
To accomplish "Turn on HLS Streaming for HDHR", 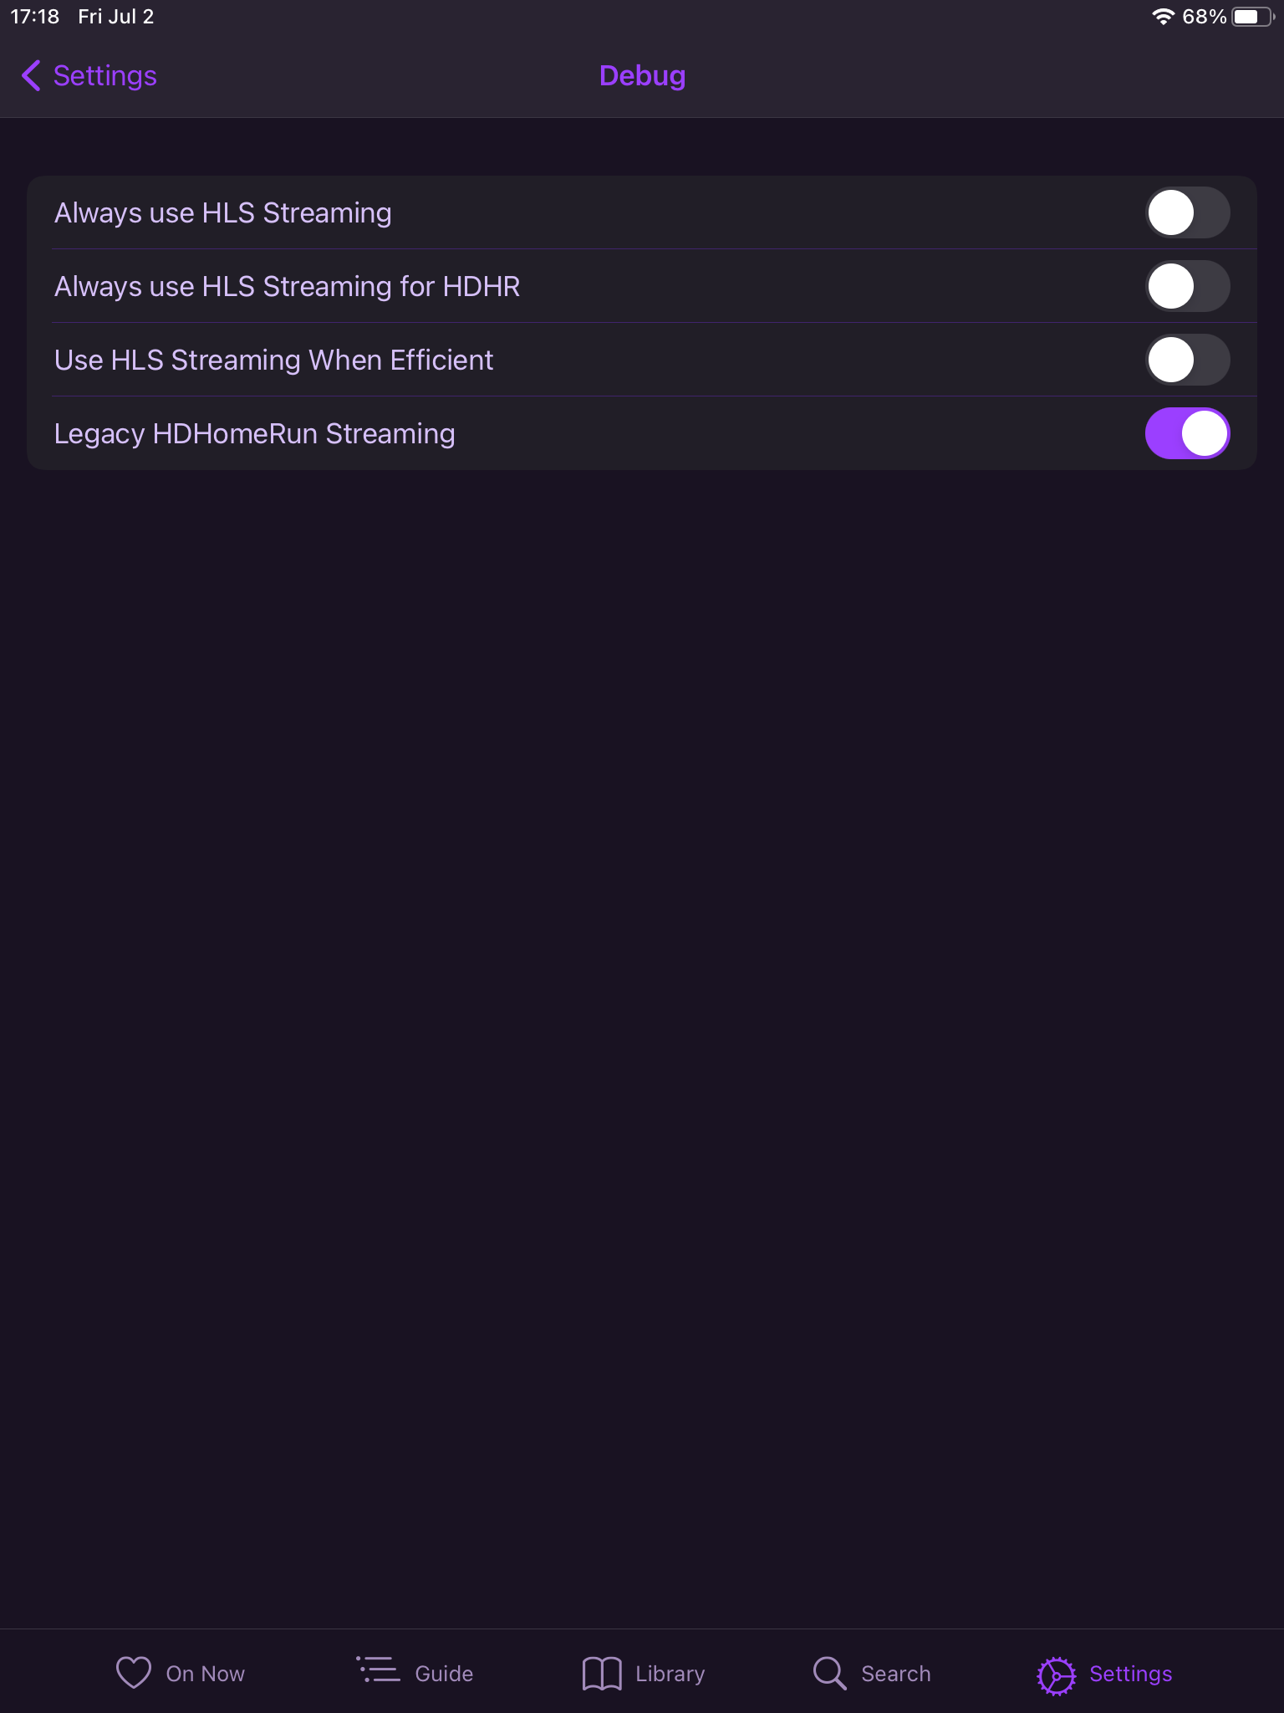I will click(x=1187, y=286).
